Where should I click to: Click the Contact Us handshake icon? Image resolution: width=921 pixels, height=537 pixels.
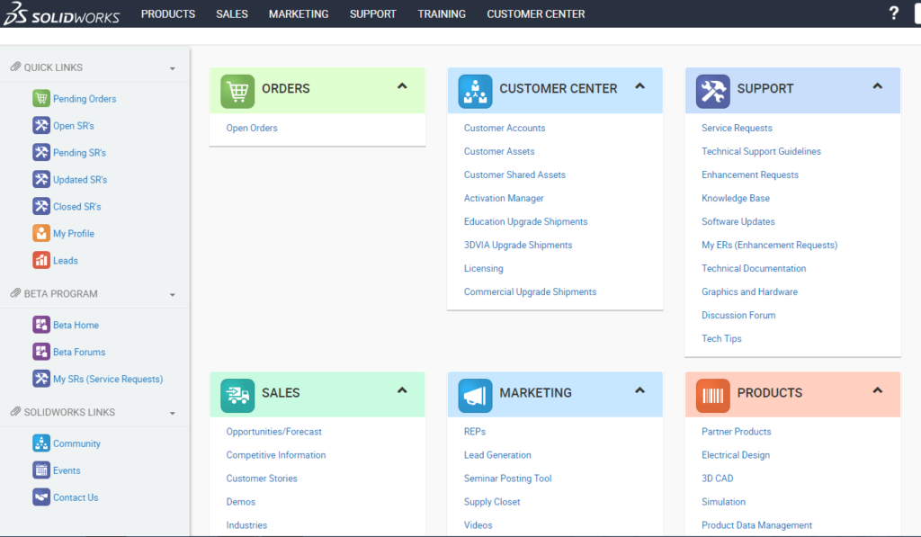pos(41,497)
